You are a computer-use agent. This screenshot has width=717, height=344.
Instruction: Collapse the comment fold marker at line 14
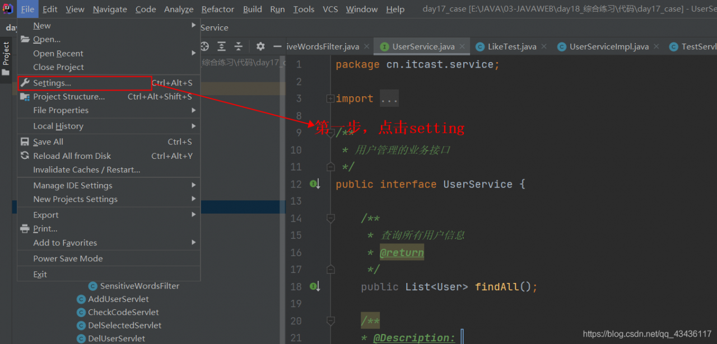click(330, 218)
